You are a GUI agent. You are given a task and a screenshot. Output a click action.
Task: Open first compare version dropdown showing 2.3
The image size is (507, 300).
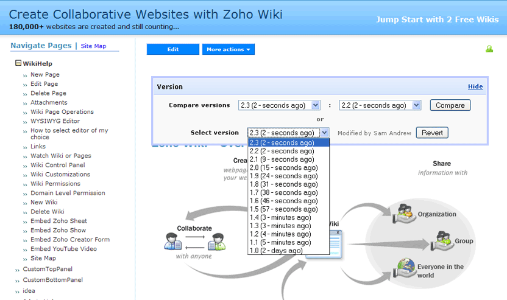[279, 105]
